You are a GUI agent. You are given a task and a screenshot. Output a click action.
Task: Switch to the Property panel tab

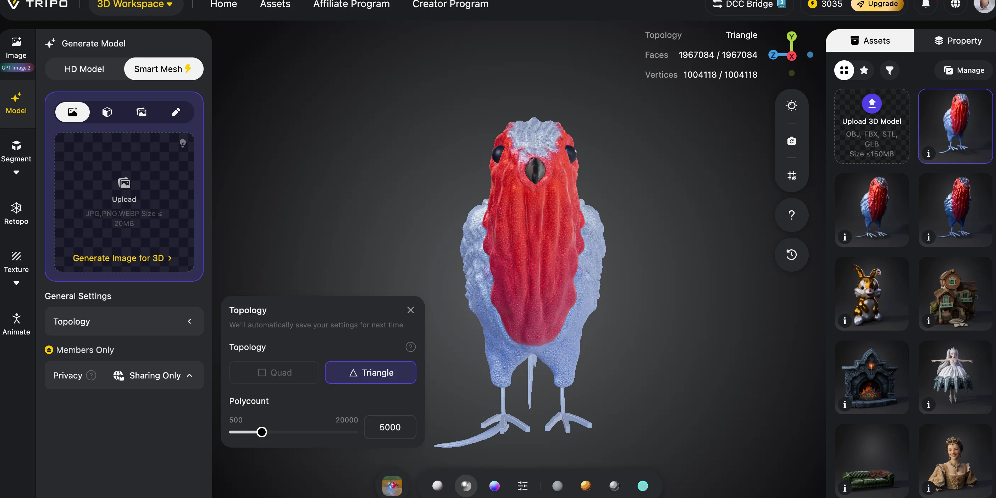tap(958, 40)
